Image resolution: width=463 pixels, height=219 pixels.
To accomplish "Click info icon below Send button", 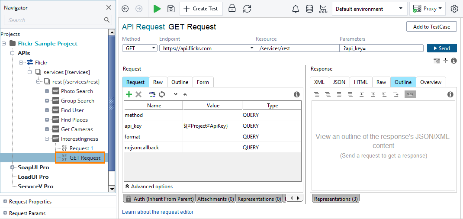I will (x=454, y=61).
